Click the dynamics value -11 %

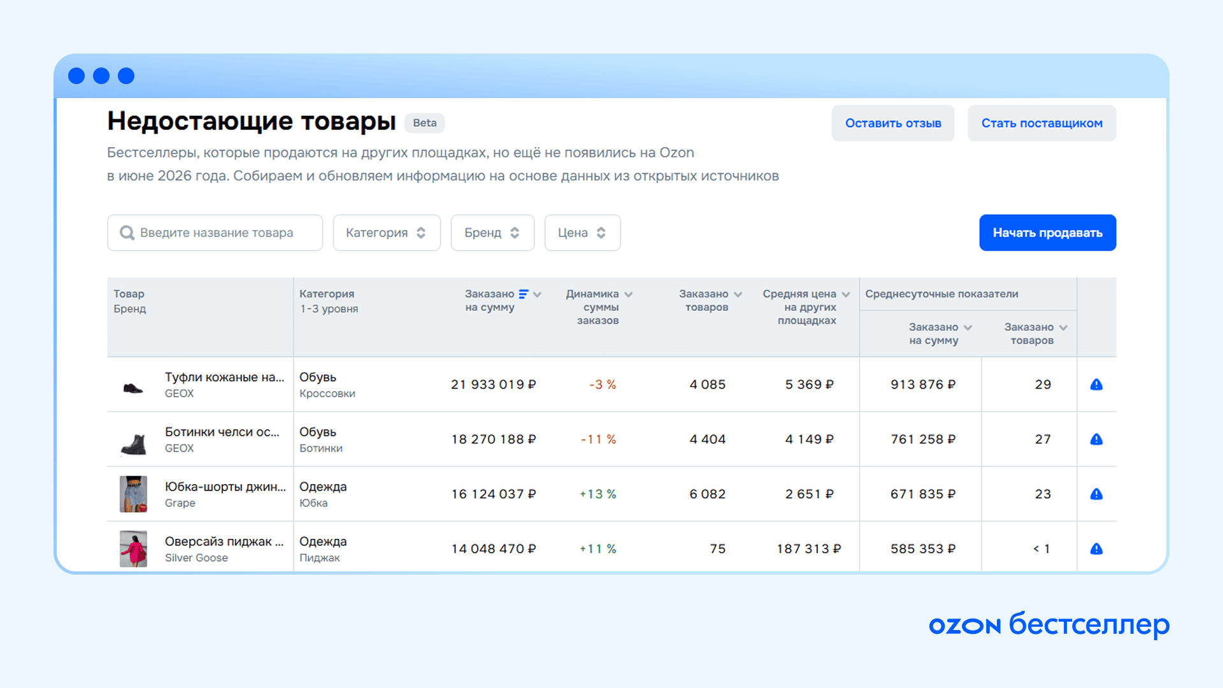point(598,439)
